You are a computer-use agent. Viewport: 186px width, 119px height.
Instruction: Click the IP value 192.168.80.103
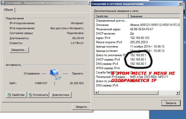tap(140, 38)
